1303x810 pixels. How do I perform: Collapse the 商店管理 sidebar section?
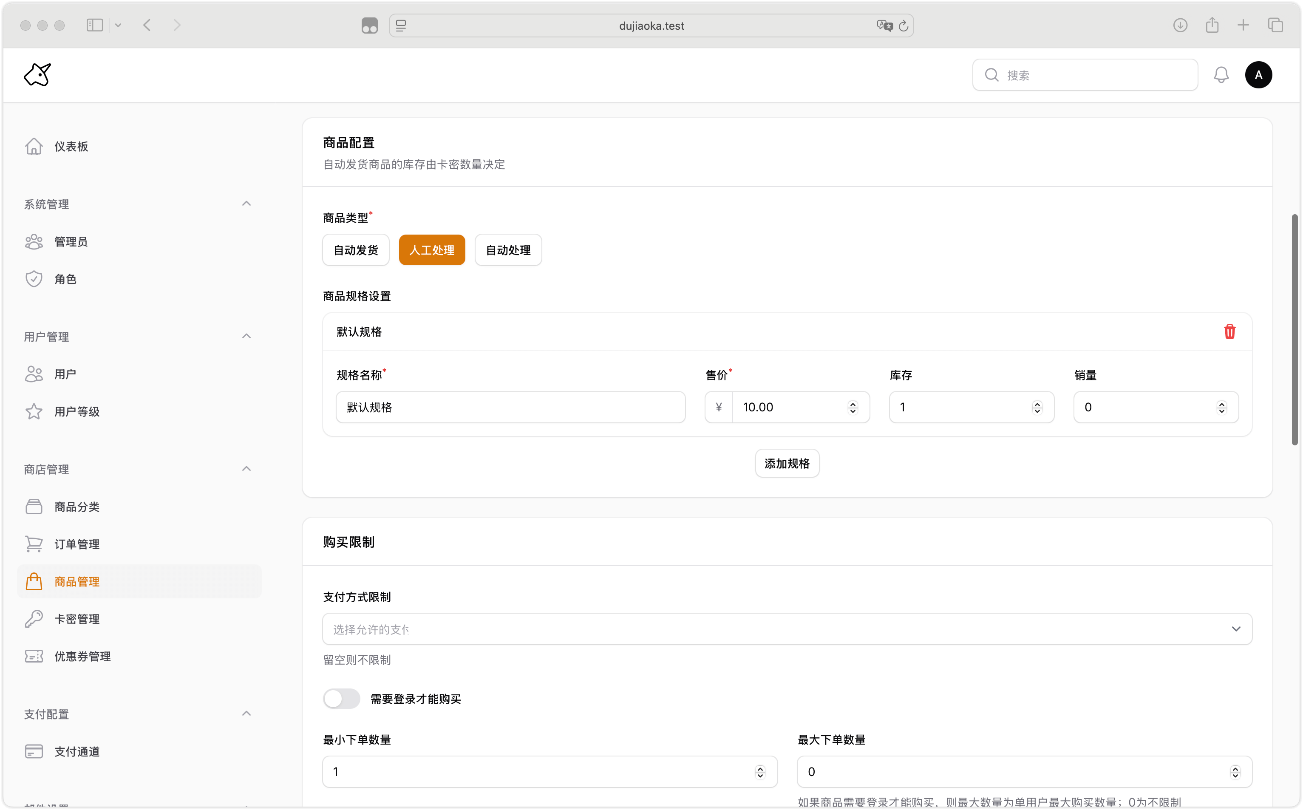click(x=246, y=469)
